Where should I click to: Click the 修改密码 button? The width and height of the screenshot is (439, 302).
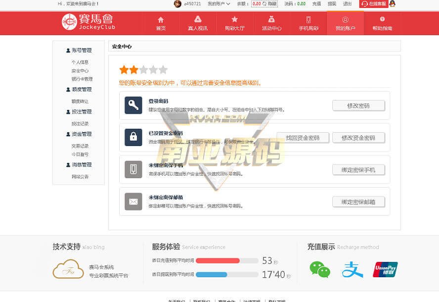point(358,105)
